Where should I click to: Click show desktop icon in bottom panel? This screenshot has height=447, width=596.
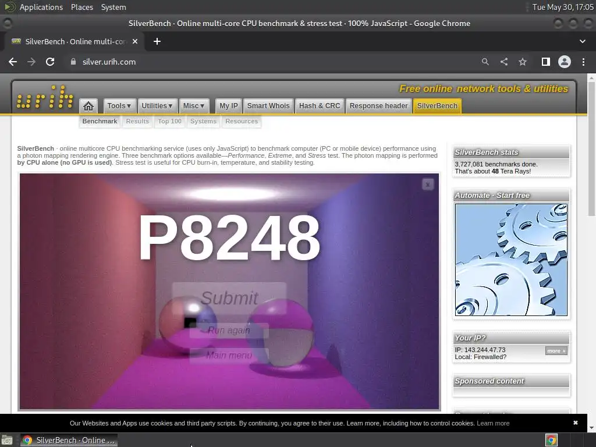click(7, 440)
